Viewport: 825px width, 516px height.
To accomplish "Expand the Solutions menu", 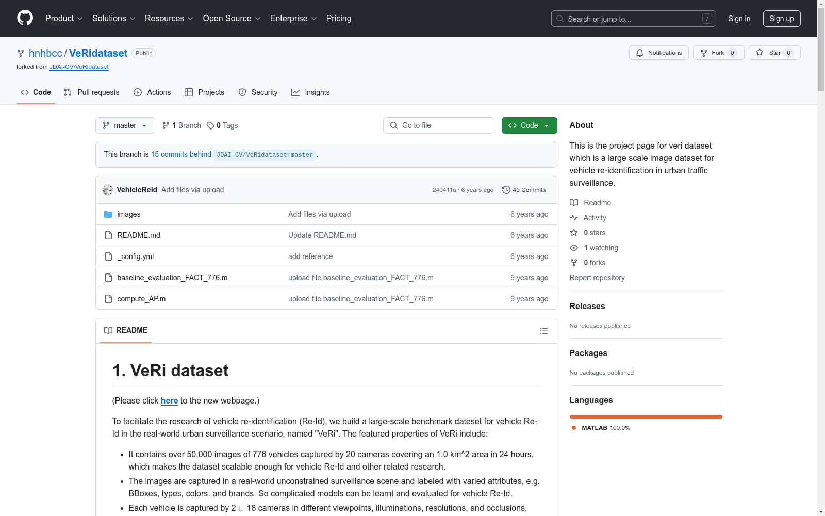I will point(114,19).
